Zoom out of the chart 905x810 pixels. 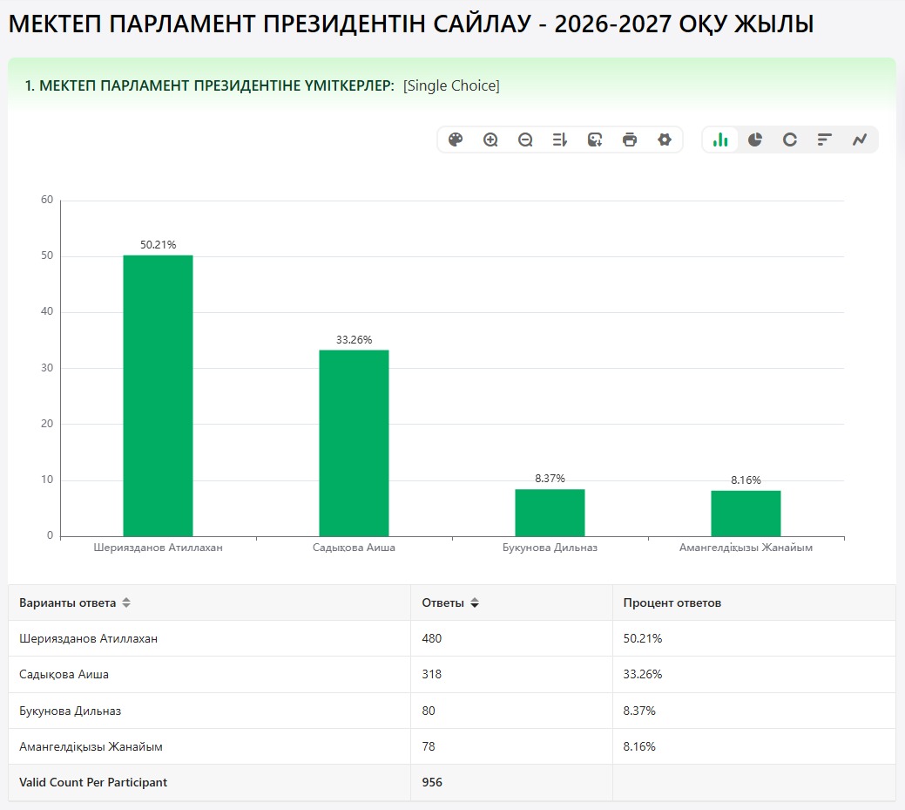525,140
